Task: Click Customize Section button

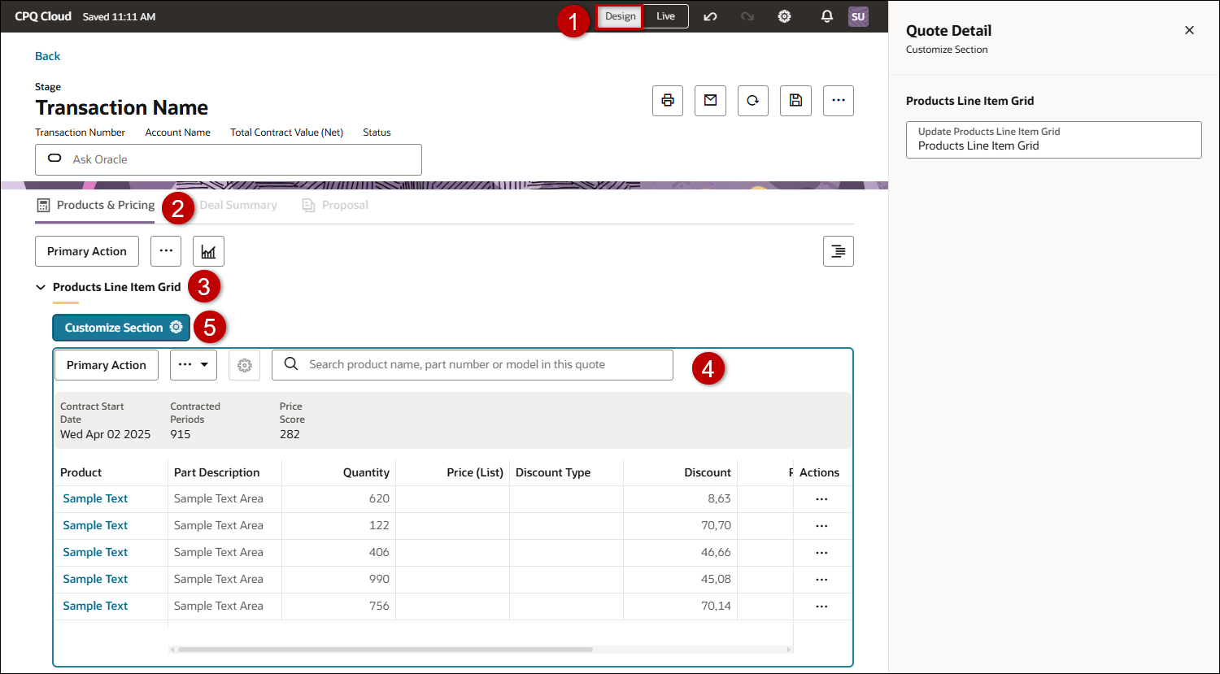Action: pyautogui.click(x=121, y=328)
